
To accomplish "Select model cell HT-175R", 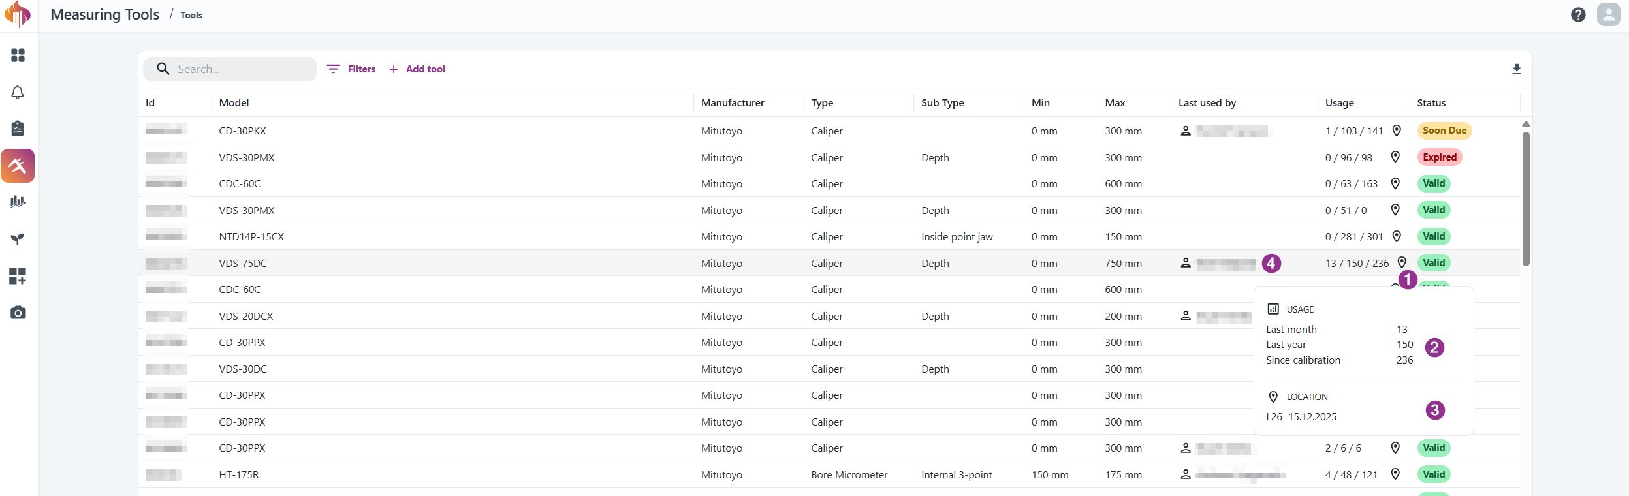I will pyautogui.click(x=239, y=474).
